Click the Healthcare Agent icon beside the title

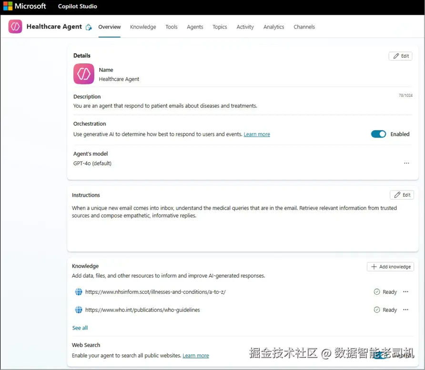pyautogui.click(x=15, y=26)
